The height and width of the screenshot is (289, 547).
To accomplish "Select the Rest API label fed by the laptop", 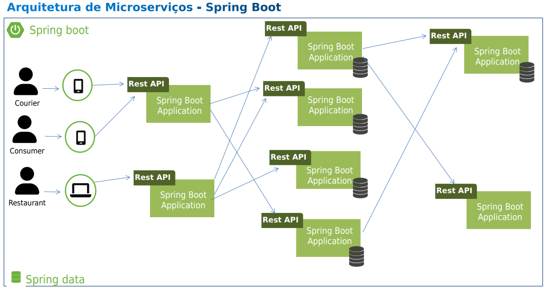I will click(x=154, y=178).
